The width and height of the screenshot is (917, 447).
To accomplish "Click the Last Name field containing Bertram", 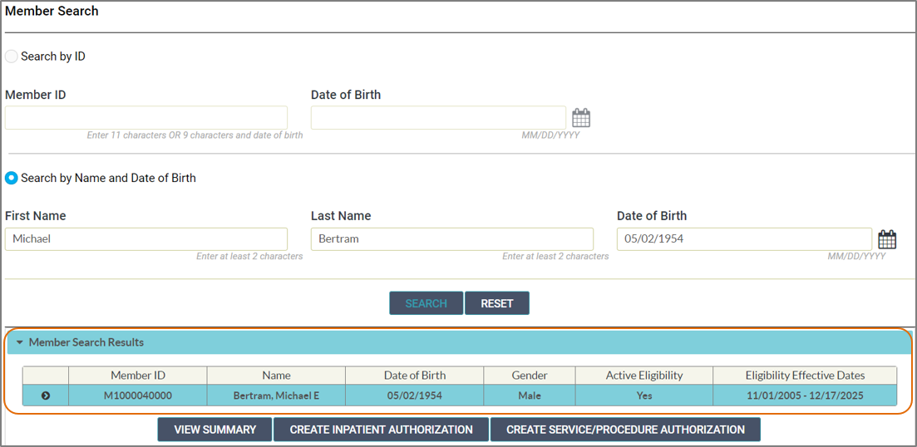I will [x=452, y=239].
